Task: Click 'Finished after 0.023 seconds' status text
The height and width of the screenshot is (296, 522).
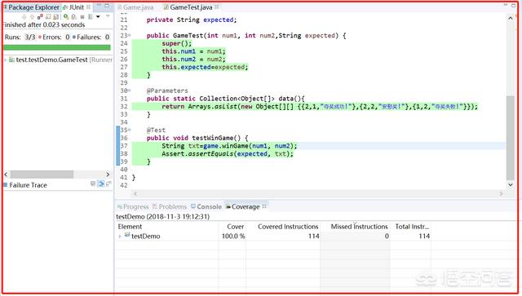Action: [x=44, y=25]
